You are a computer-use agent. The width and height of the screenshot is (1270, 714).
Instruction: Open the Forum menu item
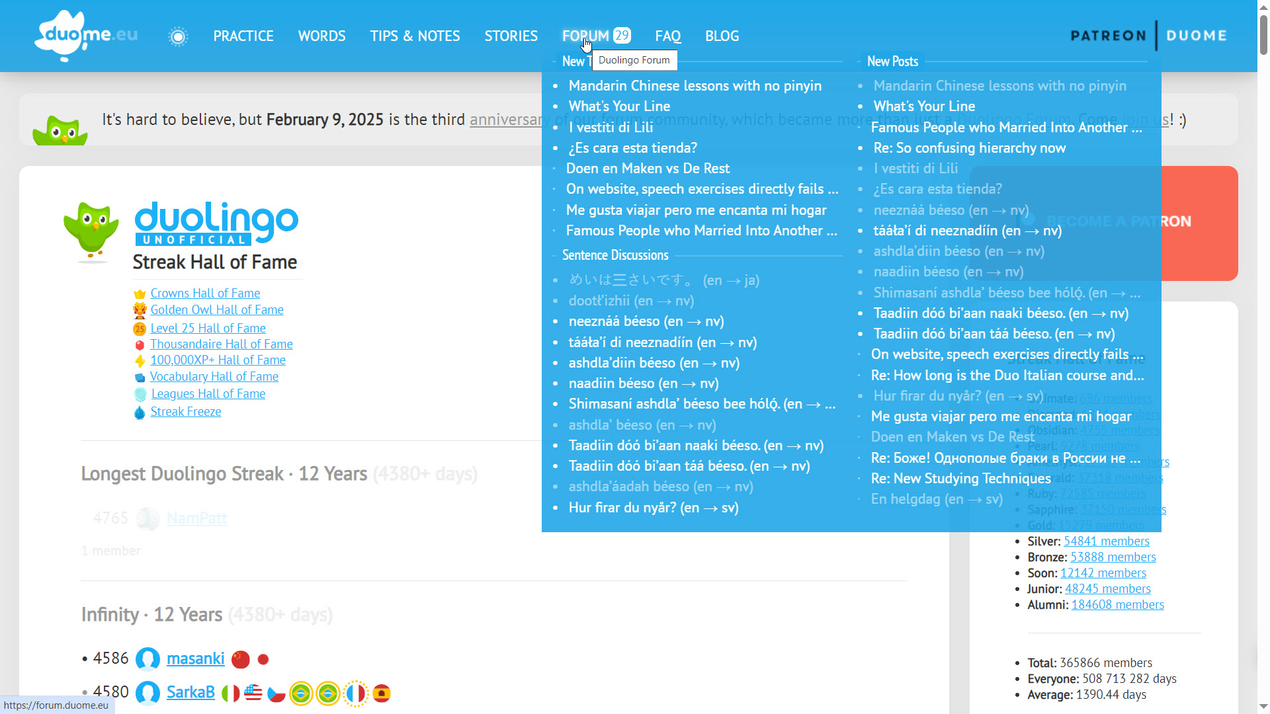tap(585, 36)
